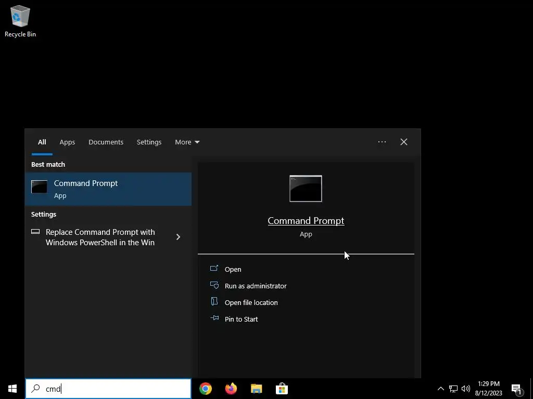Click the Run as administrator shield icon
533x399 pixels.
[214, 285]
